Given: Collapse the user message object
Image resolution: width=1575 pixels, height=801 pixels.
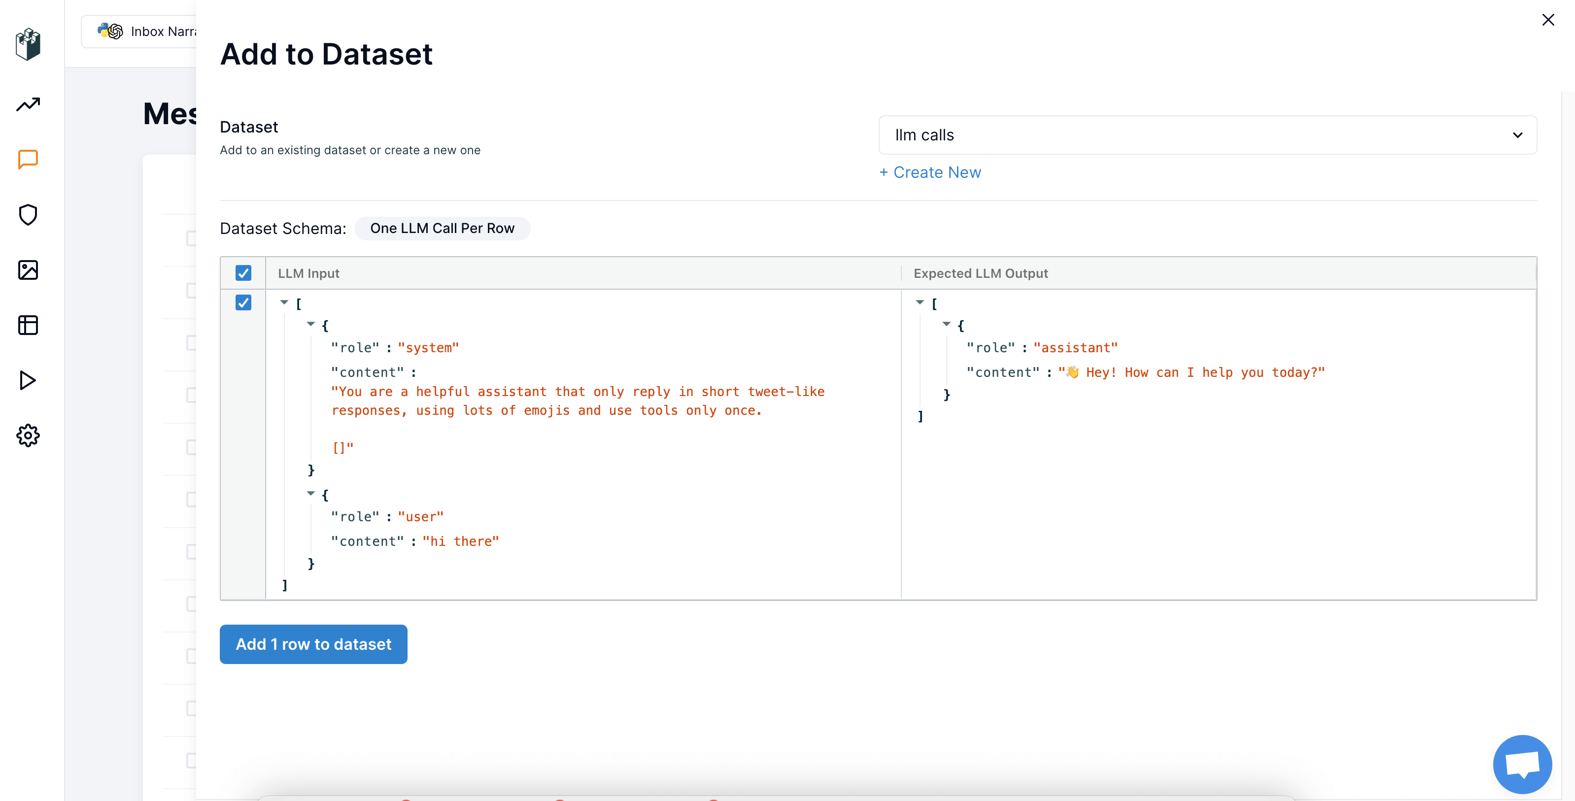Looking at the screenshot, I should click(310, 493).
